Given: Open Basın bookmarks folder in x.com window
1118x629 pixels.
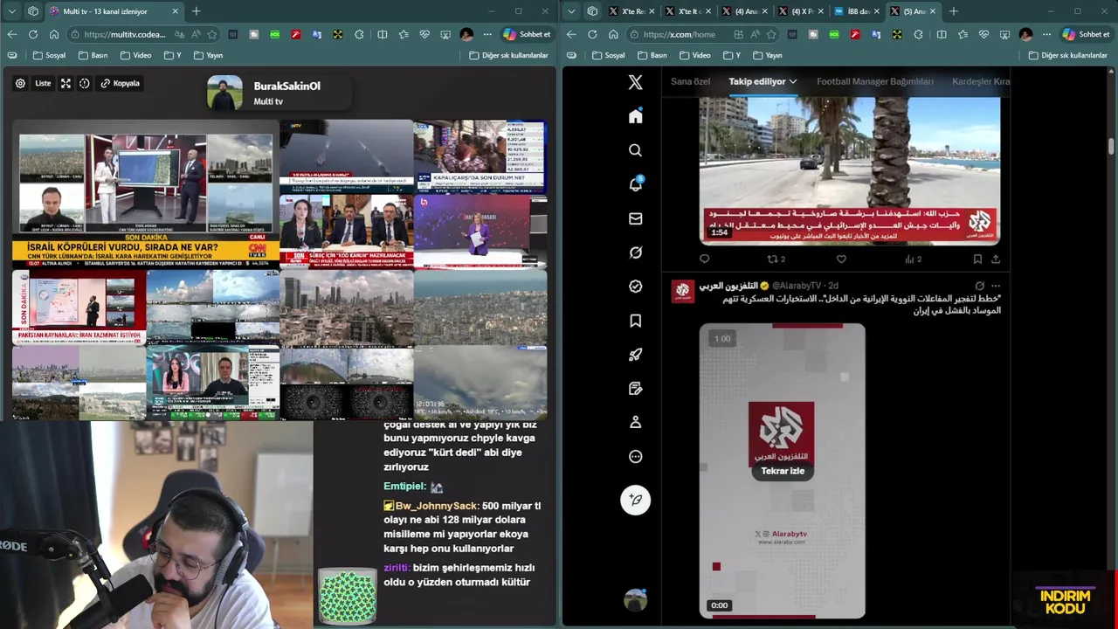Looking at the screenshot, I should 652,55.
